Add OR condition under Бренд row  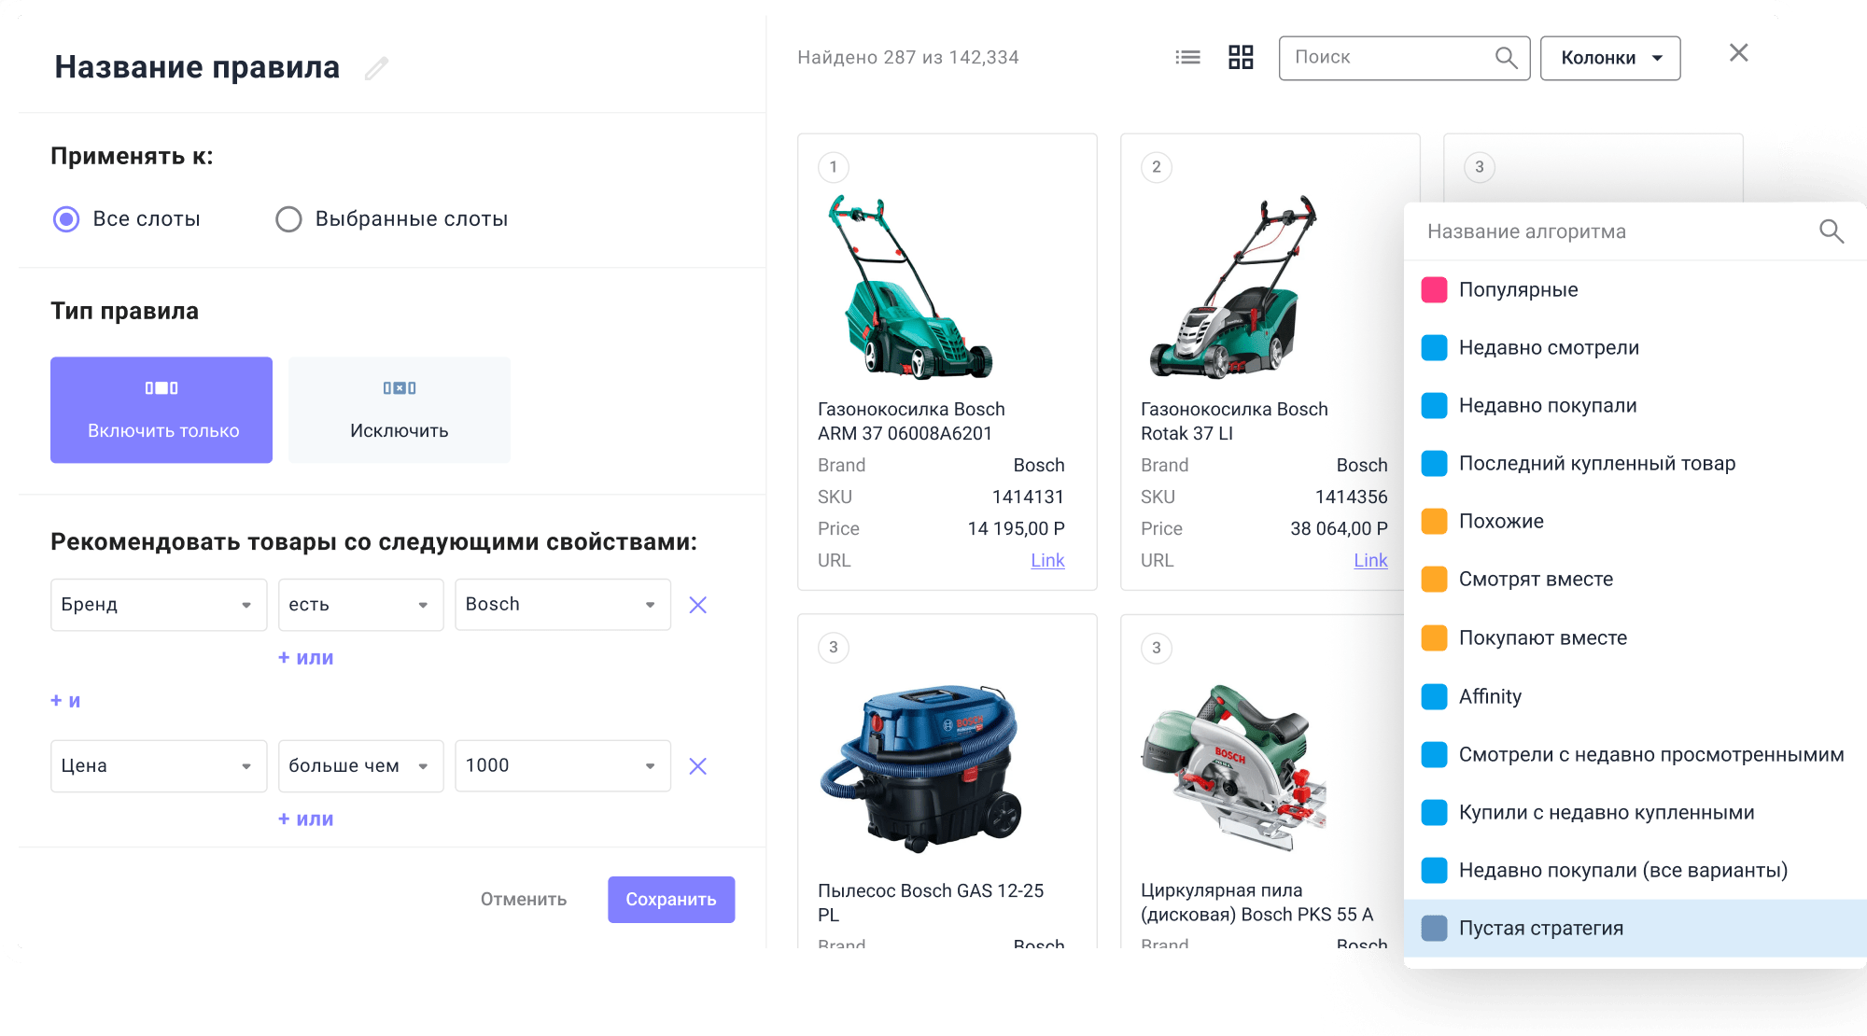click(306, 658)
